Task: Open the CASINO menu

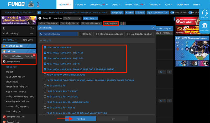Action: 116,5
